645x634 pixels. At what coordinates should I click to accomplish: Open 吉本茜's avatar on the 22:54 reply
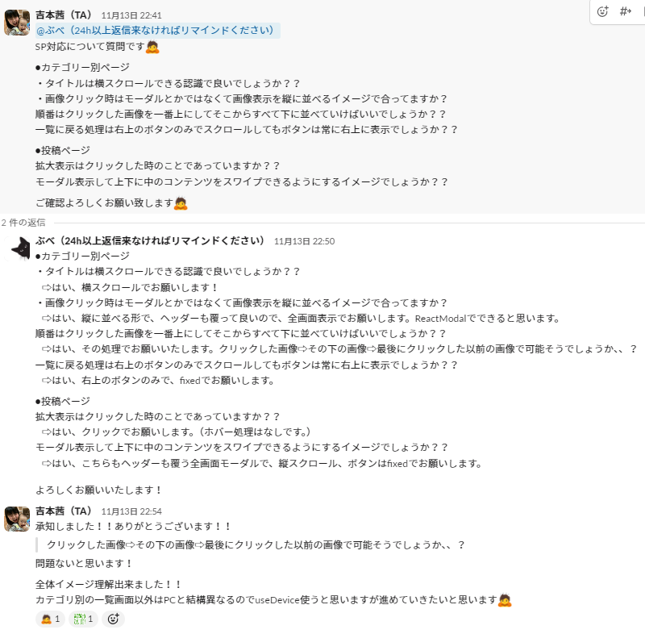coord(17,519)
